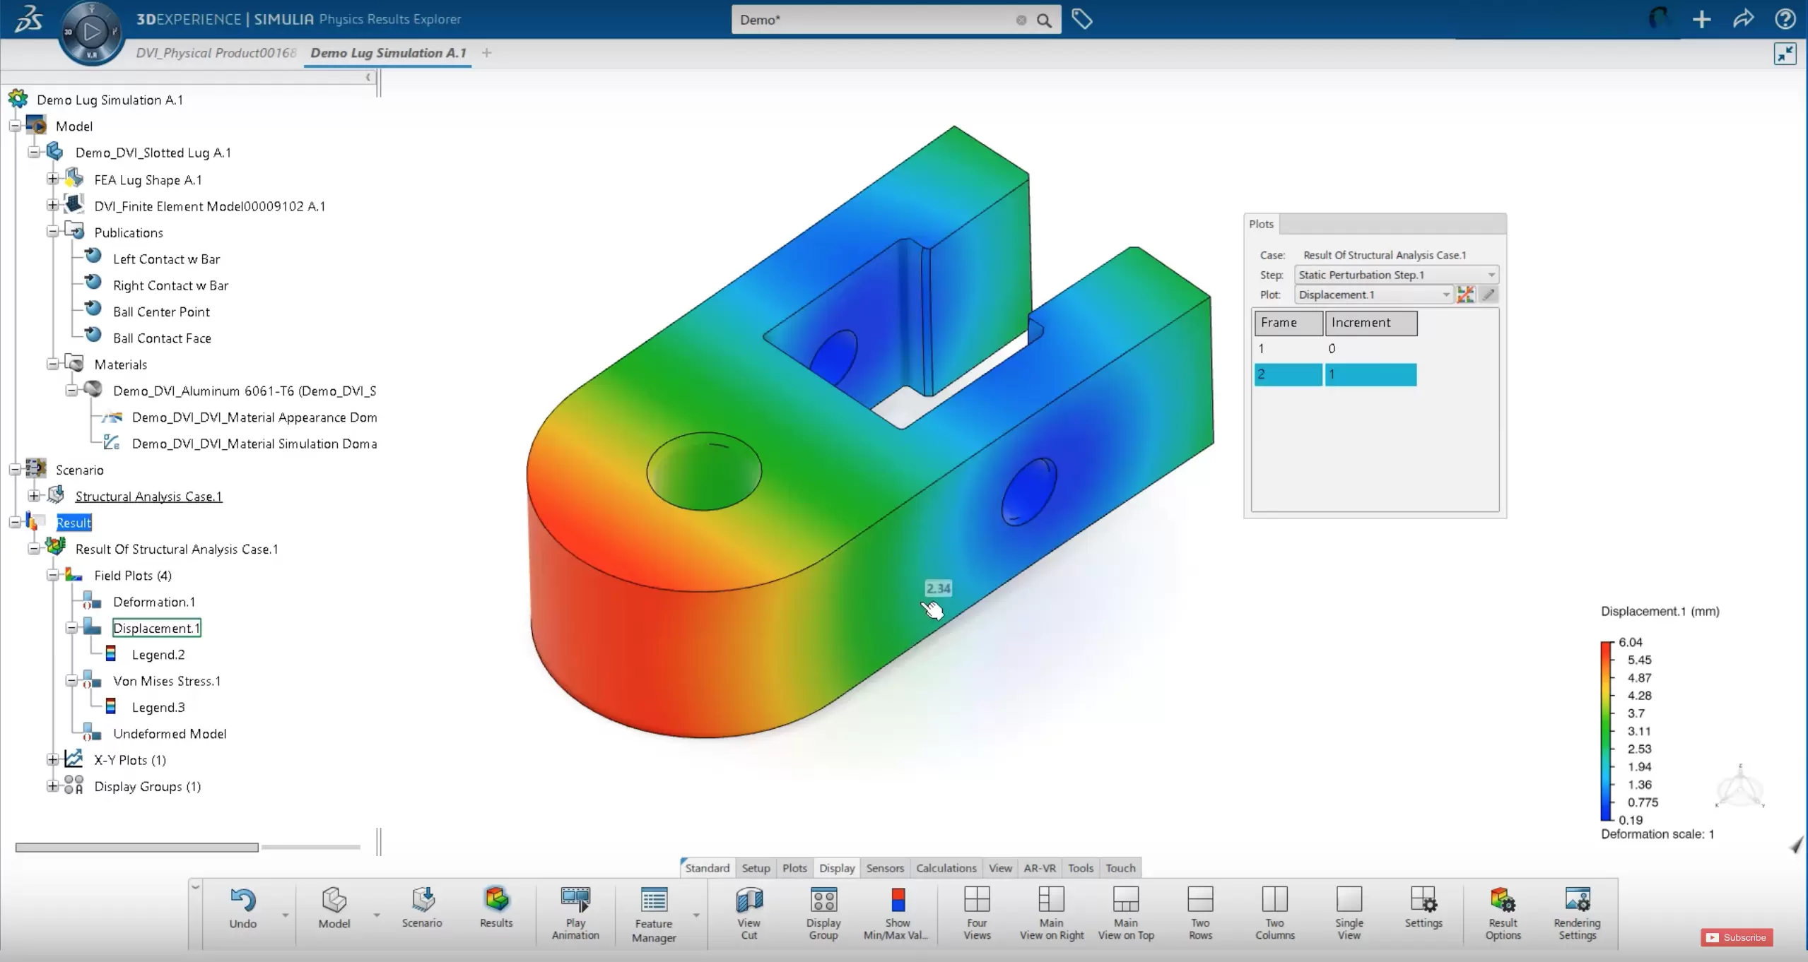Click the Structural Analysis Case.1 link
The height and width of the screenshot is (962, 1808).
(148, 497)
